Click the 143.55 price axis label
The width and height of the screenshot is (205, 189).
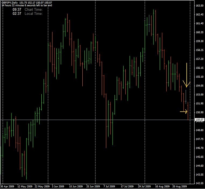(x=200, y=175)
